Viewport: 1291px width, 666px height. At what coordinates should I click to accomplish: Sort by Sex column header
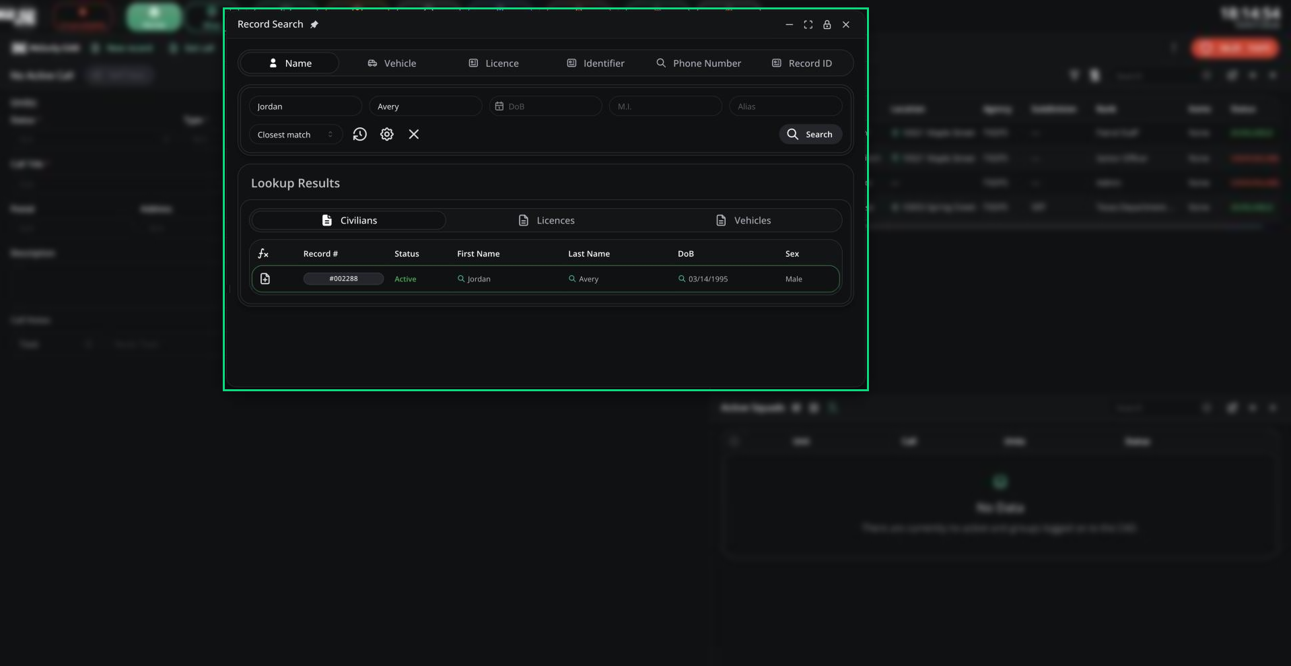(792, 254)
